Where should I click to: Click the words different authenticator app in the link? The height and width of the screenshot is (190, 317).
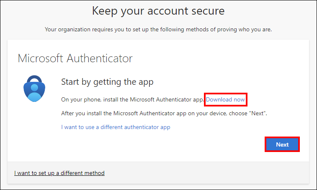point(135,127)
